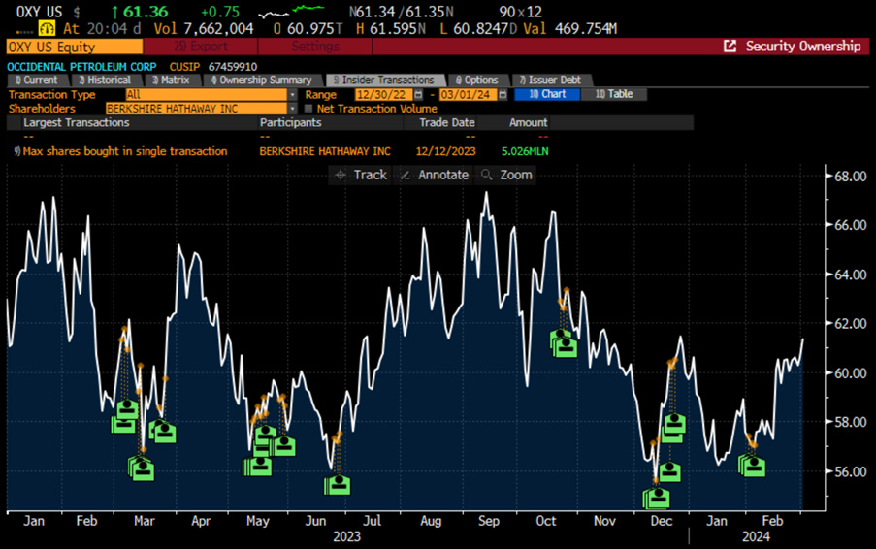
Task: Open the Security Ownership pop-out icon
Action: (x=730, y=47)
